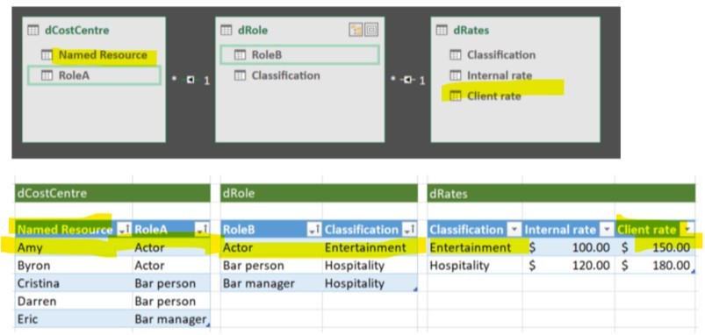
Task: Select the Bar manager cell in Eric's row
Action: tap(171, 319)
